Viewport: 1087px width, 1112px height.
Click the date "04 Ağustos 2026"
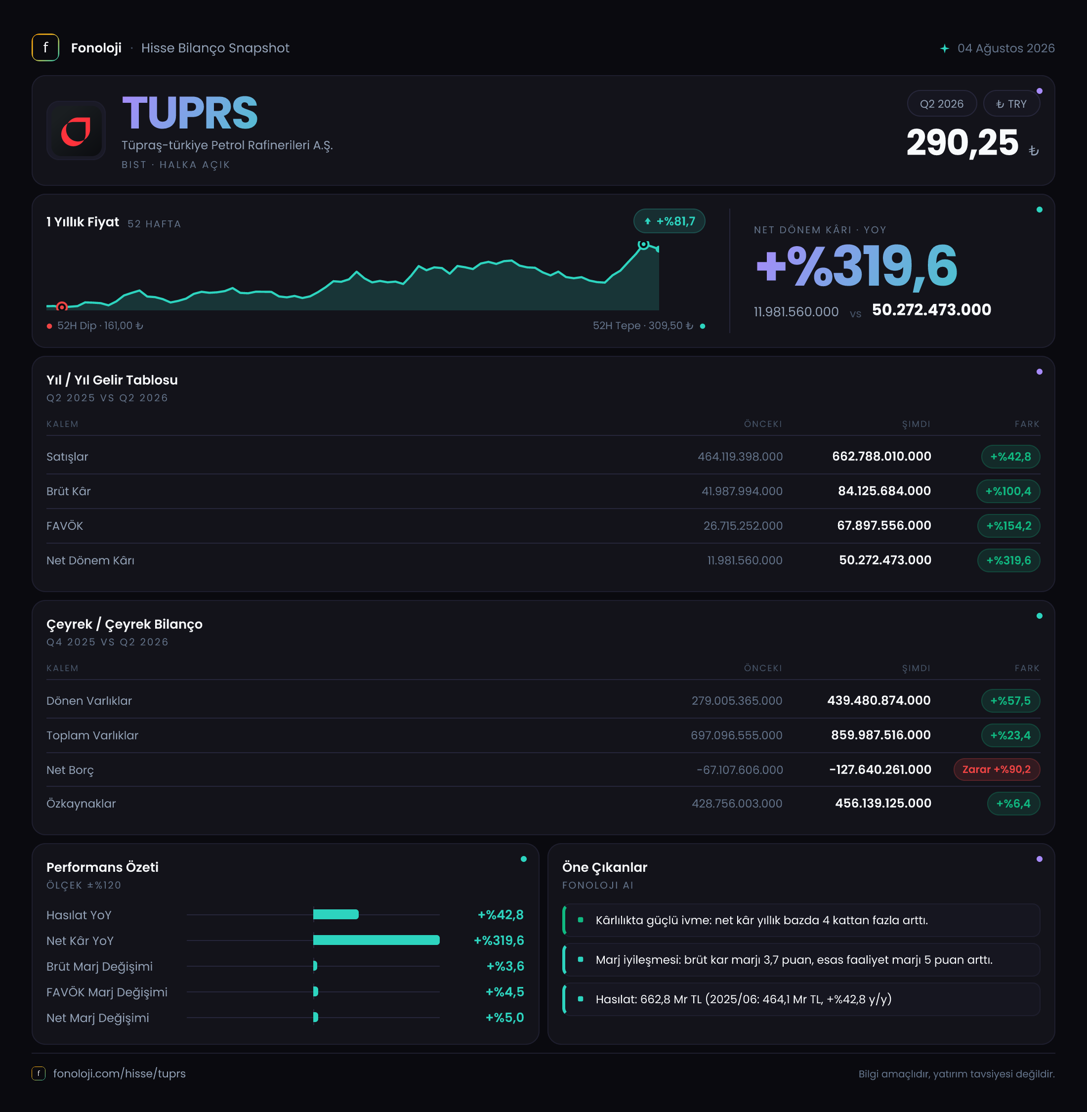point(1006,48)
